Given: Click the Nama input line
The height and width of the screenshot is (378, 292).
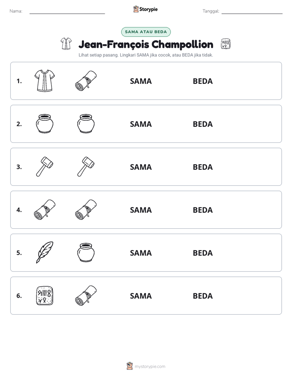Looking at the screenshot, I should [67, 11].
